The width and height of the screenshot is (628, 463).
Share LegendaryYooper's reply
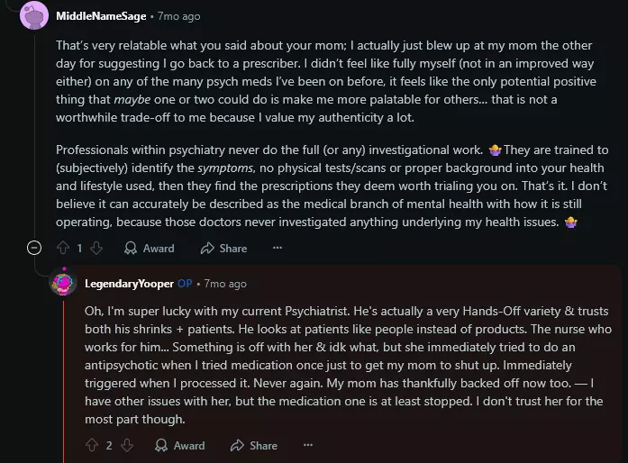point(254,445)
